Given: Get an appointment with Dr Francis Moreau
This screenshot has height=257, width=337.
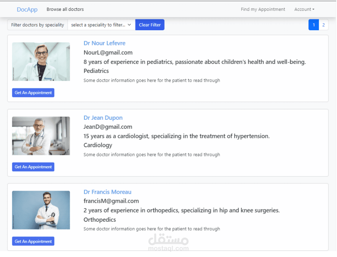Looking at the screenshot, I should (33, 241).
